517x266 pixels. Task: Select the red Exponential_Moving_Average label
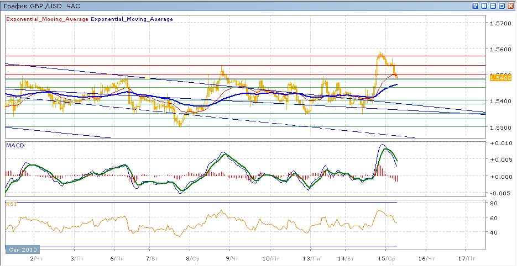(47, 19)
